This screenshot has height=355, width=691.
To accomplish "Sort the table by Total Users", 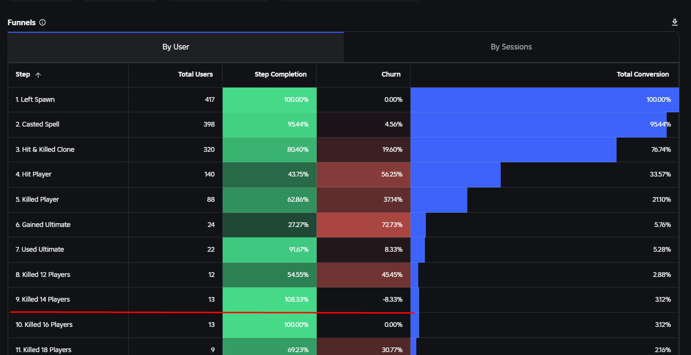I will click(x=196, y=74).
